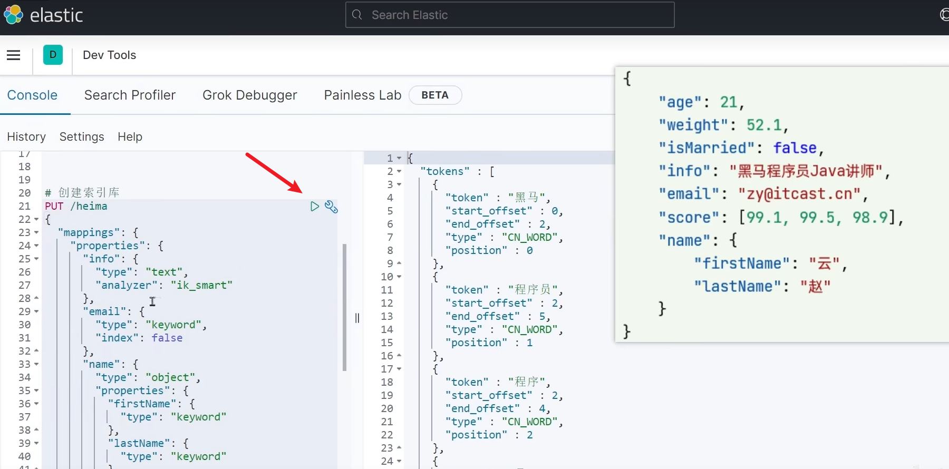Fold the token object at output line 10
Image resolution: width=949 pixels, height=469 pixels.
pyautogui.click(x=399, y=277)
